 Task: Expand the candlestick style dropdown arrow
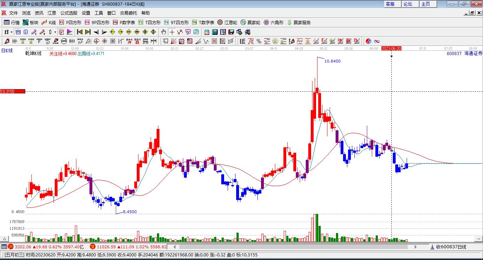(55, 32)
